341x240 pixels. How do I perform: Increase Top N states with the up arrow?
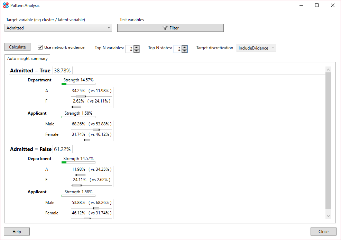[185, 47]
